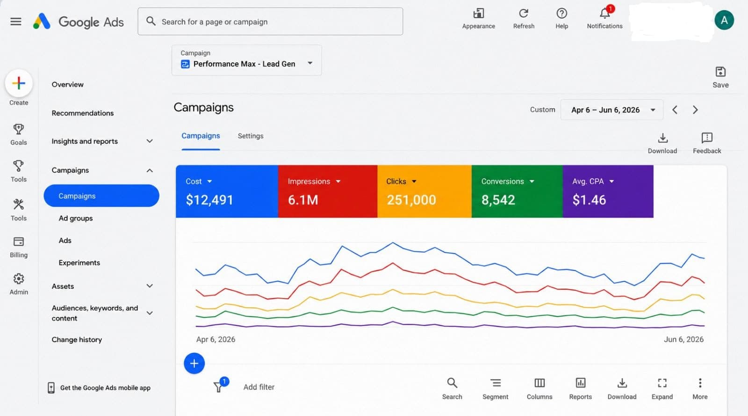Get the Google Ads mobile app
748x416 pixels.
[99, 388]
